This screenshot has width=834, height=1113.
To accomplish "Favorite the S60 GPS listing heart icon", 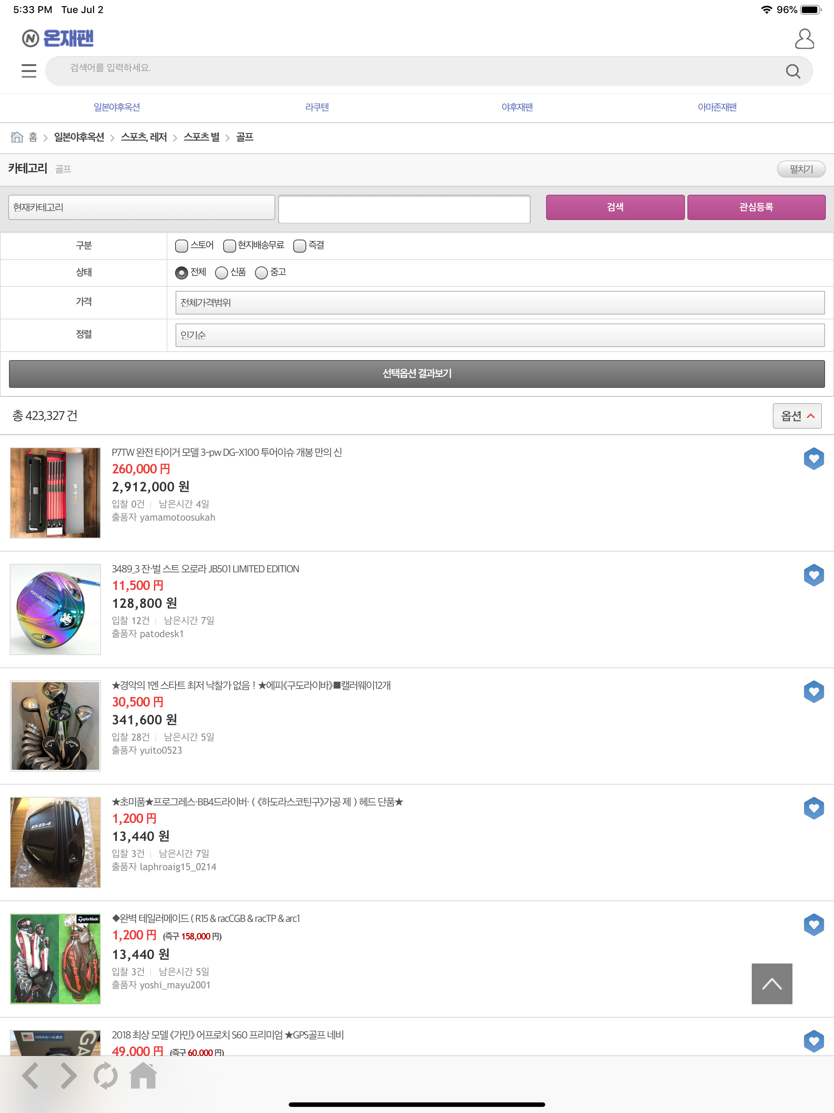I will coord(813,1041).
